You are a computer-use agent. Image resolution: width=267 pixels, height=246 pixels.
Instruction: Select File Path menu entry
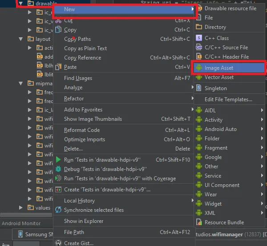point(123,232)
